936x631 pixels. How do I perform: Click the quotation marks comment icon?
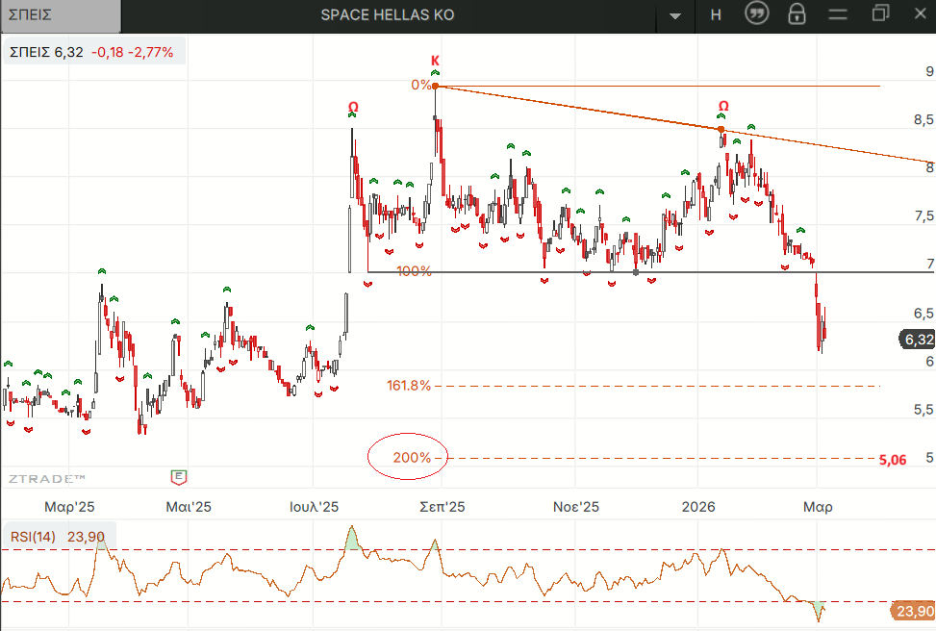point(757,14)
